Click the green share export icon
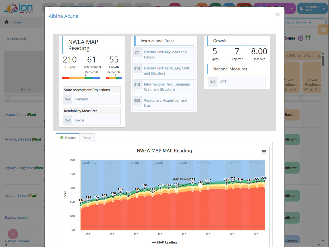The width and height of the screenshot is (329, 247). (x=308, y=38)
